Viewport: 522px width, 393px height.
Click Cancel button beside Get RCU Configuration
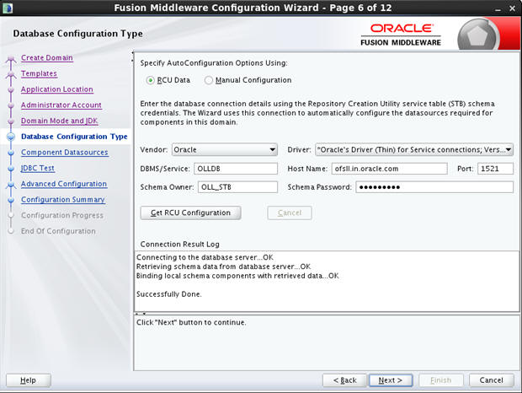coord(290,213)
